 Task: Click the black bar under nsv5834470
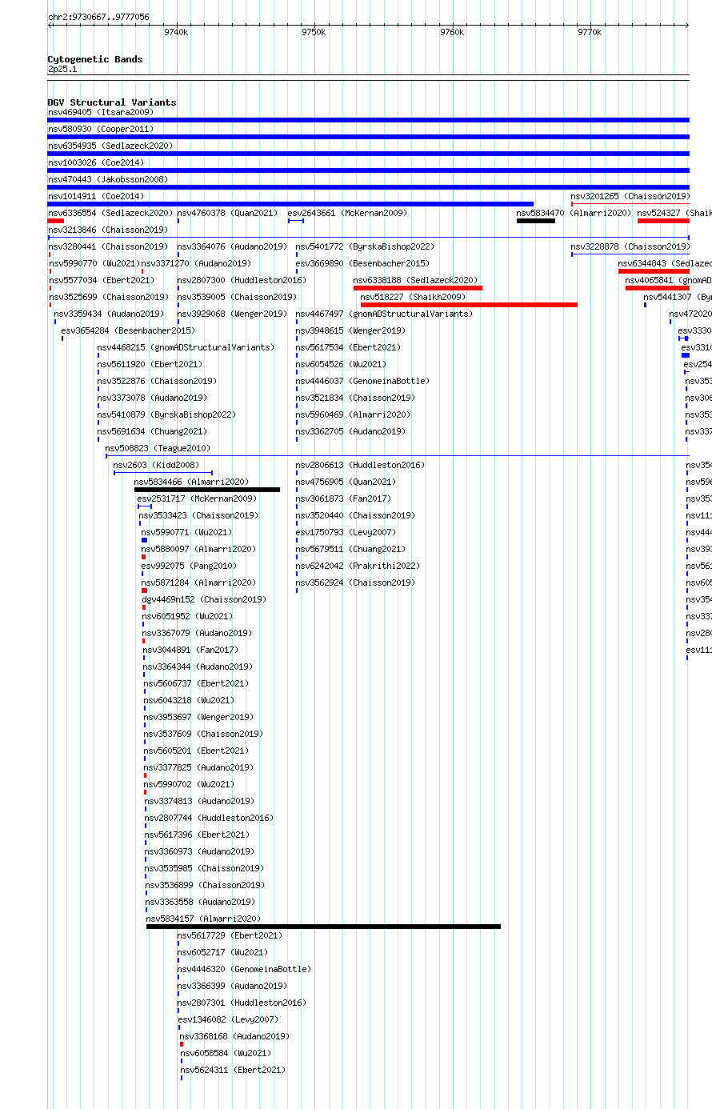coord(536,221)
